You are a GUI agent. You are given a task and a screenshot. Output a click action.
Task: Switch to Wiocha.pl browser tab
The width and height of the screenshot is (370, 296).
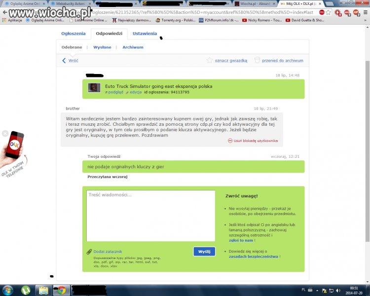coord(255,4)
